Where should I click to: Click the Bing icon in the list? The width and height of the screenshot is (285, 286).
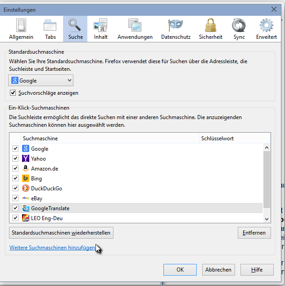[26, 178]
